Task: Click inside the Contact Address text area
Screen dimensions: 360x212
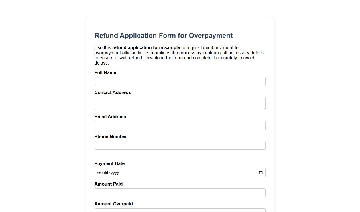Action: click(x=180, y=103)
